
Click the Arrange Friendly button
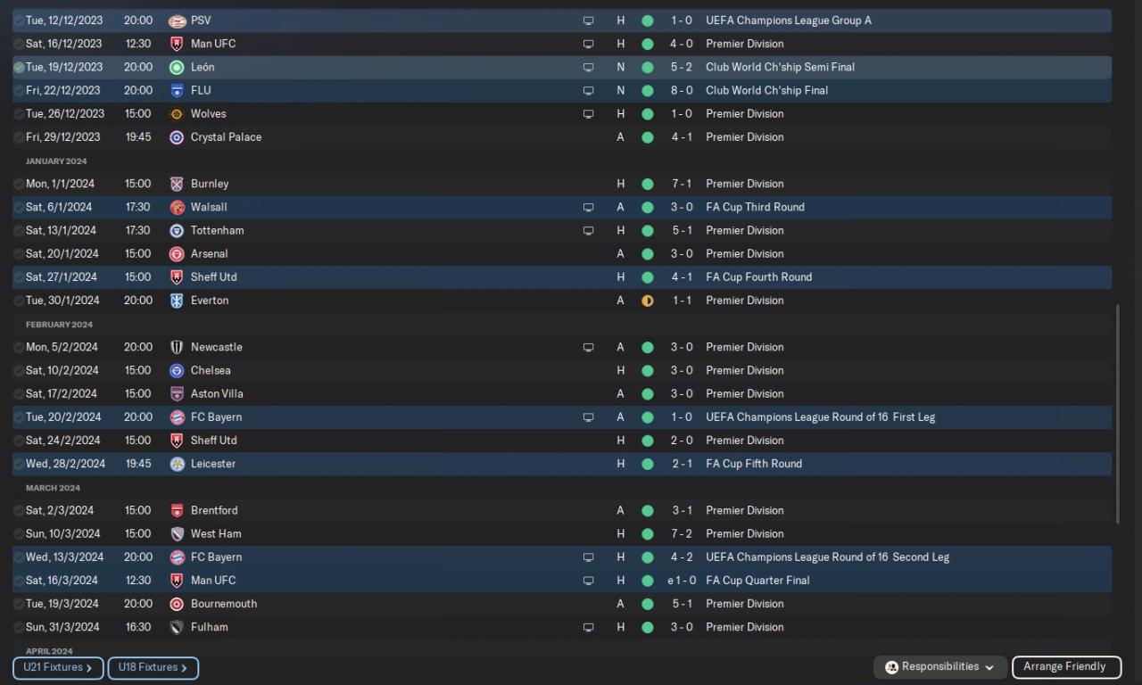pos(1065,666)
